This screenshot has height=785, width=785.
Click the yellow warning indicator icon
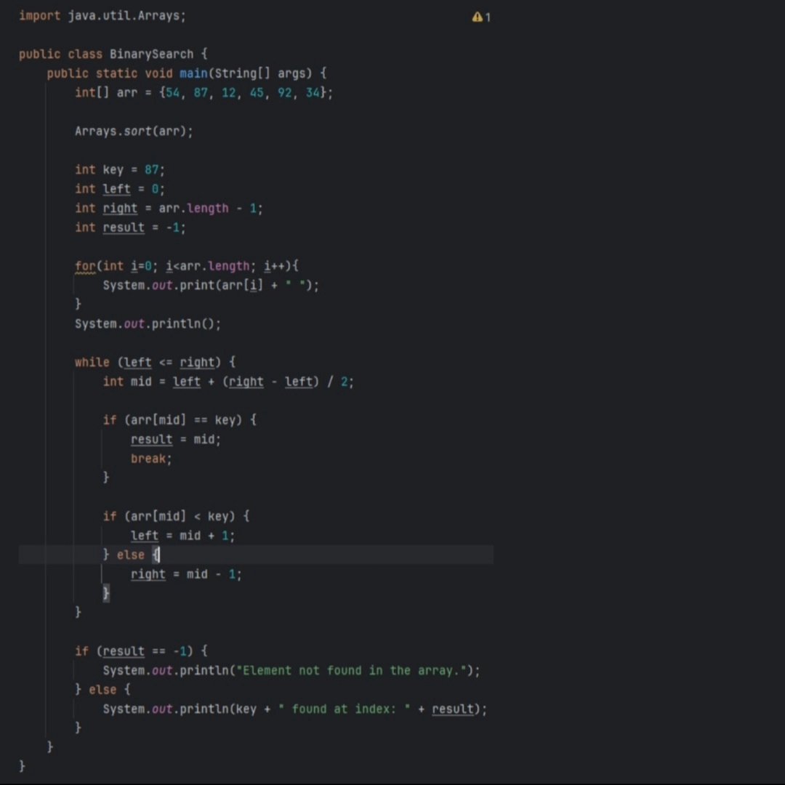point(477,17)
